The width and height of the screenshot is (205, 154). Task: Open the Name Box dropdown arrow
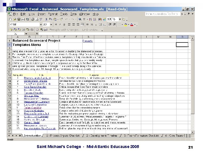pos(26,34)
